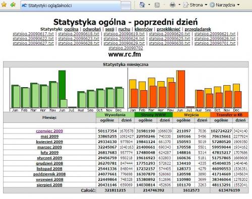Image resolution: width=252 pixels, height=199 pixels.
Task: Open the ruchu statistics link
Action: 124,29
